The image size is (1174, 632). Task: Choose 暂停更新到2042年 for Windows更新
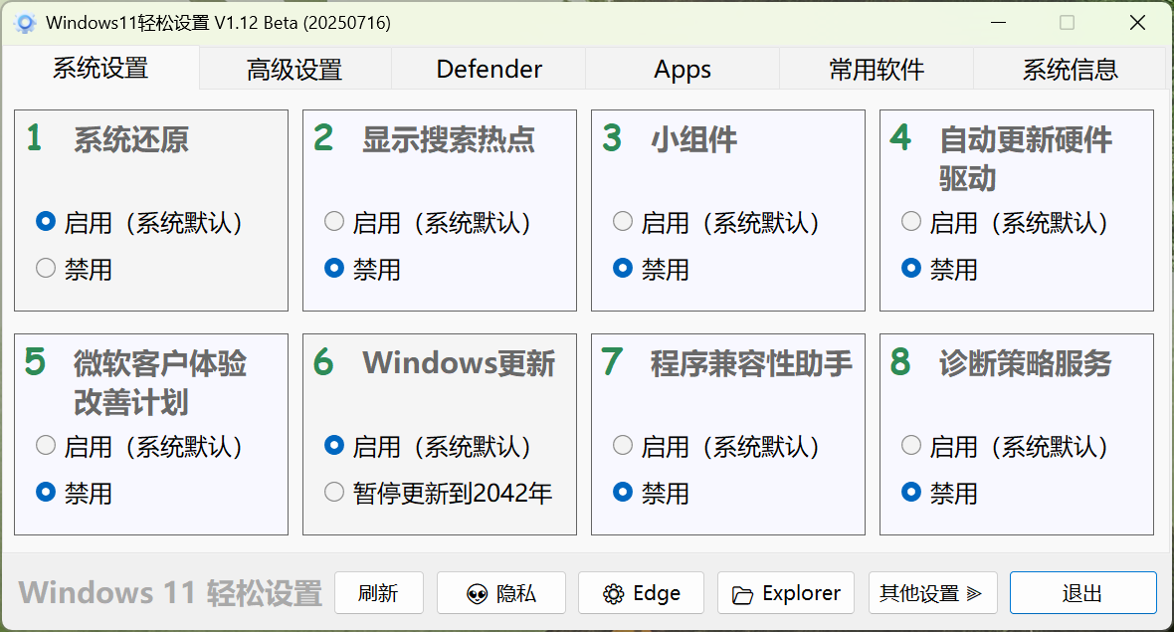pyautogui.click(x=334, y=492)
